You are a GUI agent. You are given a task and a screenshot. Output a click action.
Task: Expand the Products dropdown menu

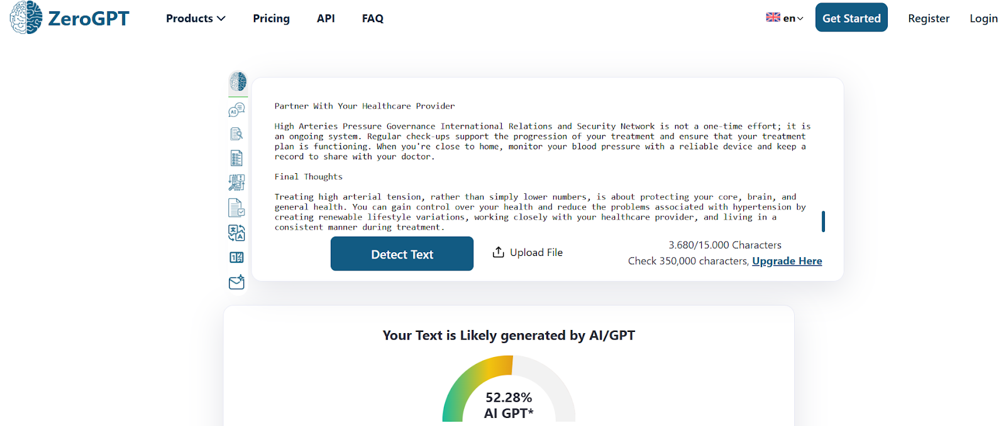pos(196,18)
